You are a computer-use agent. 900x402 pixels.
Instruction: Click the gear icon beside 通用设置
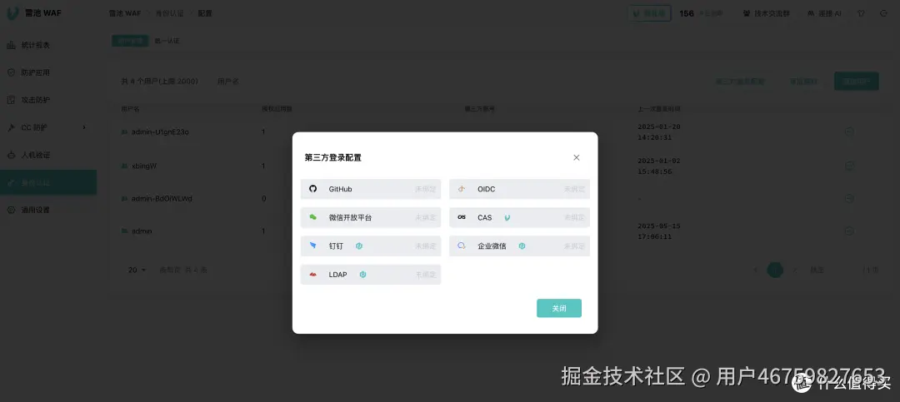[x=11, y=210]
